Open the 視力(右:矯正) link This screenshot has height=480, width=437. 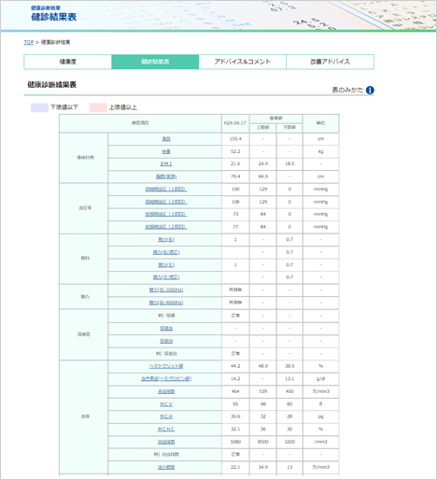coord(166,252)
